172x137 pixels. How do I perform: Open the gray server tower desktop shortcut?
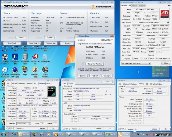(25, 57)
